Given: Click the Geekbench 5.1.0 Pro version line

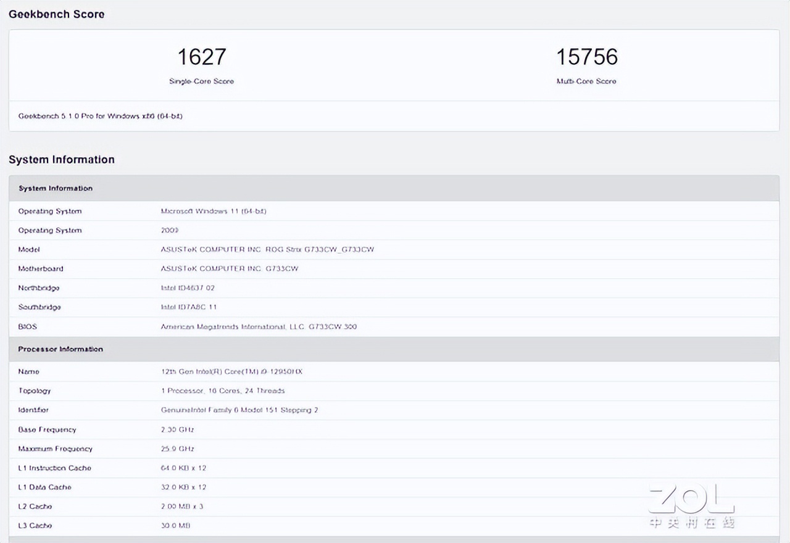Looking at the screenshot, I should tap(101, 116).
